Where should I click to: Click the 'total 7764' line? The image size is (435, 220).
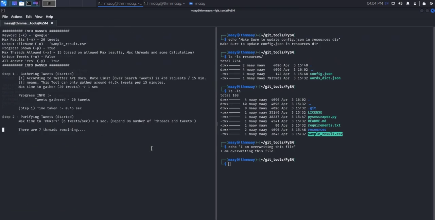click(230, 61)
